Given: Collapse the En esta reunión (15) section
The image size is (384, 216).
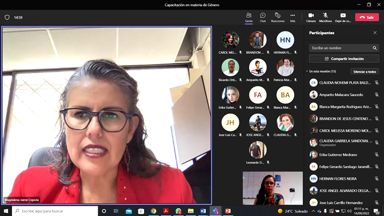Looking at the screenshot, I should point(307,71).
